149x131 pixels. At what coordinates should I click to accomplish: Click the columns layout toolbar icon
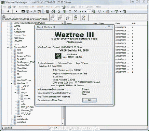[108, 11]
